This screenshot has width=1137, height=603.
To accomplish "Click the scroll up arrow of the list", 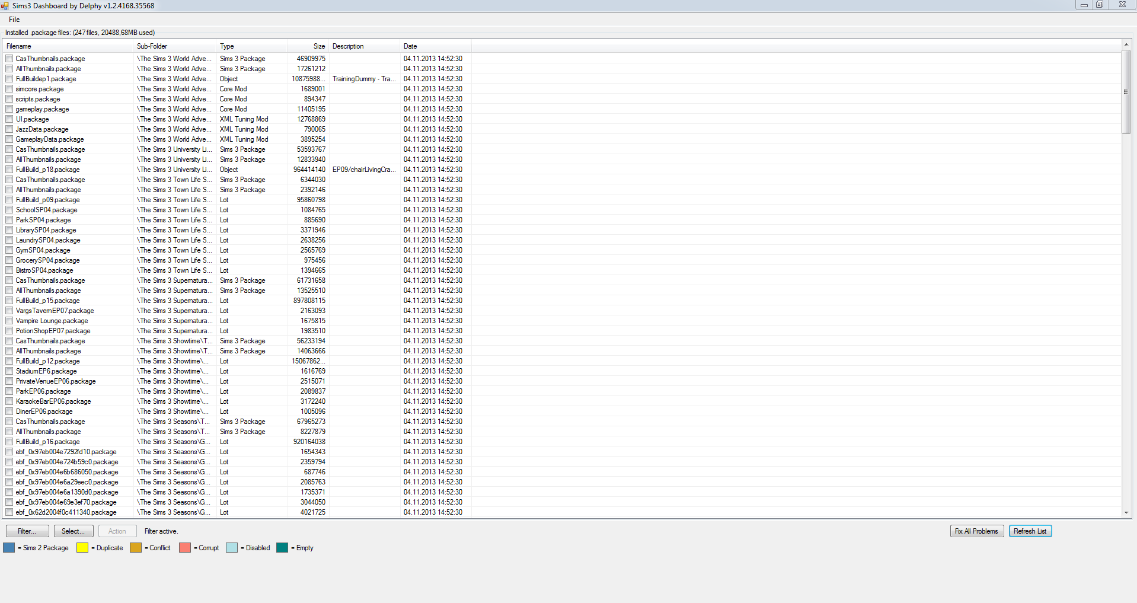I will click(x=1126, y=44).
